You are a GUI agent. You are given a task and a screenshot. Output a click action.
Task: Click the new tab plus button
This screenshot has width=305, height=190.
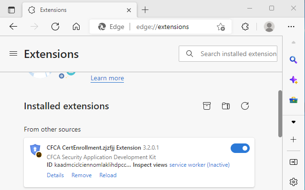click(x=145, y=10)
